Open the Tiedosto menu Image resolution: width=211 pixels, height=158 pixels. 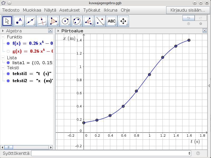[x=11, y=10]
